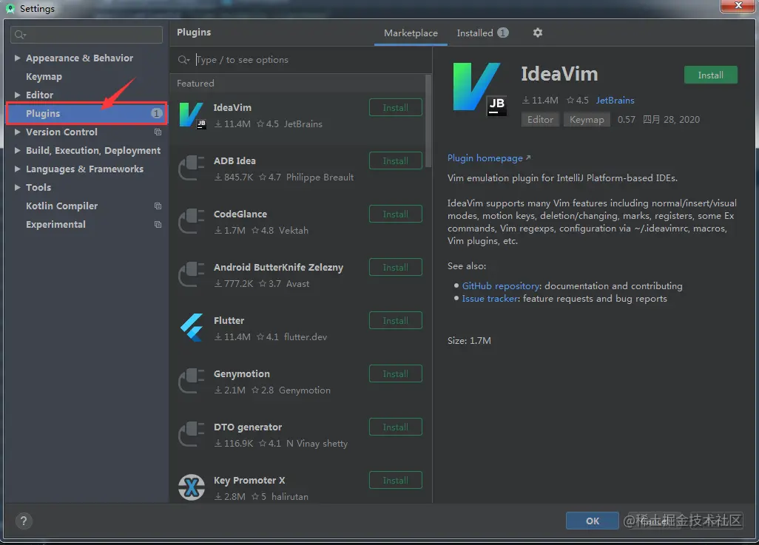Install IdeaVim from details pane
The height and width of the screenshot is (545, 759).
(x=710, y=75)
